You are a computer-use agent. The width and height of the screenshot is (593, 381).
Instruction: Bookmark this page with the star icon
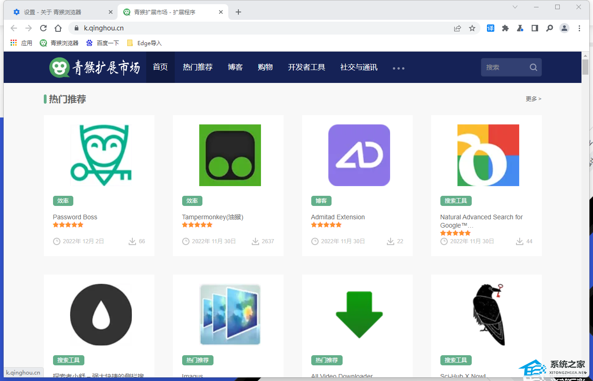coord(472,28)
